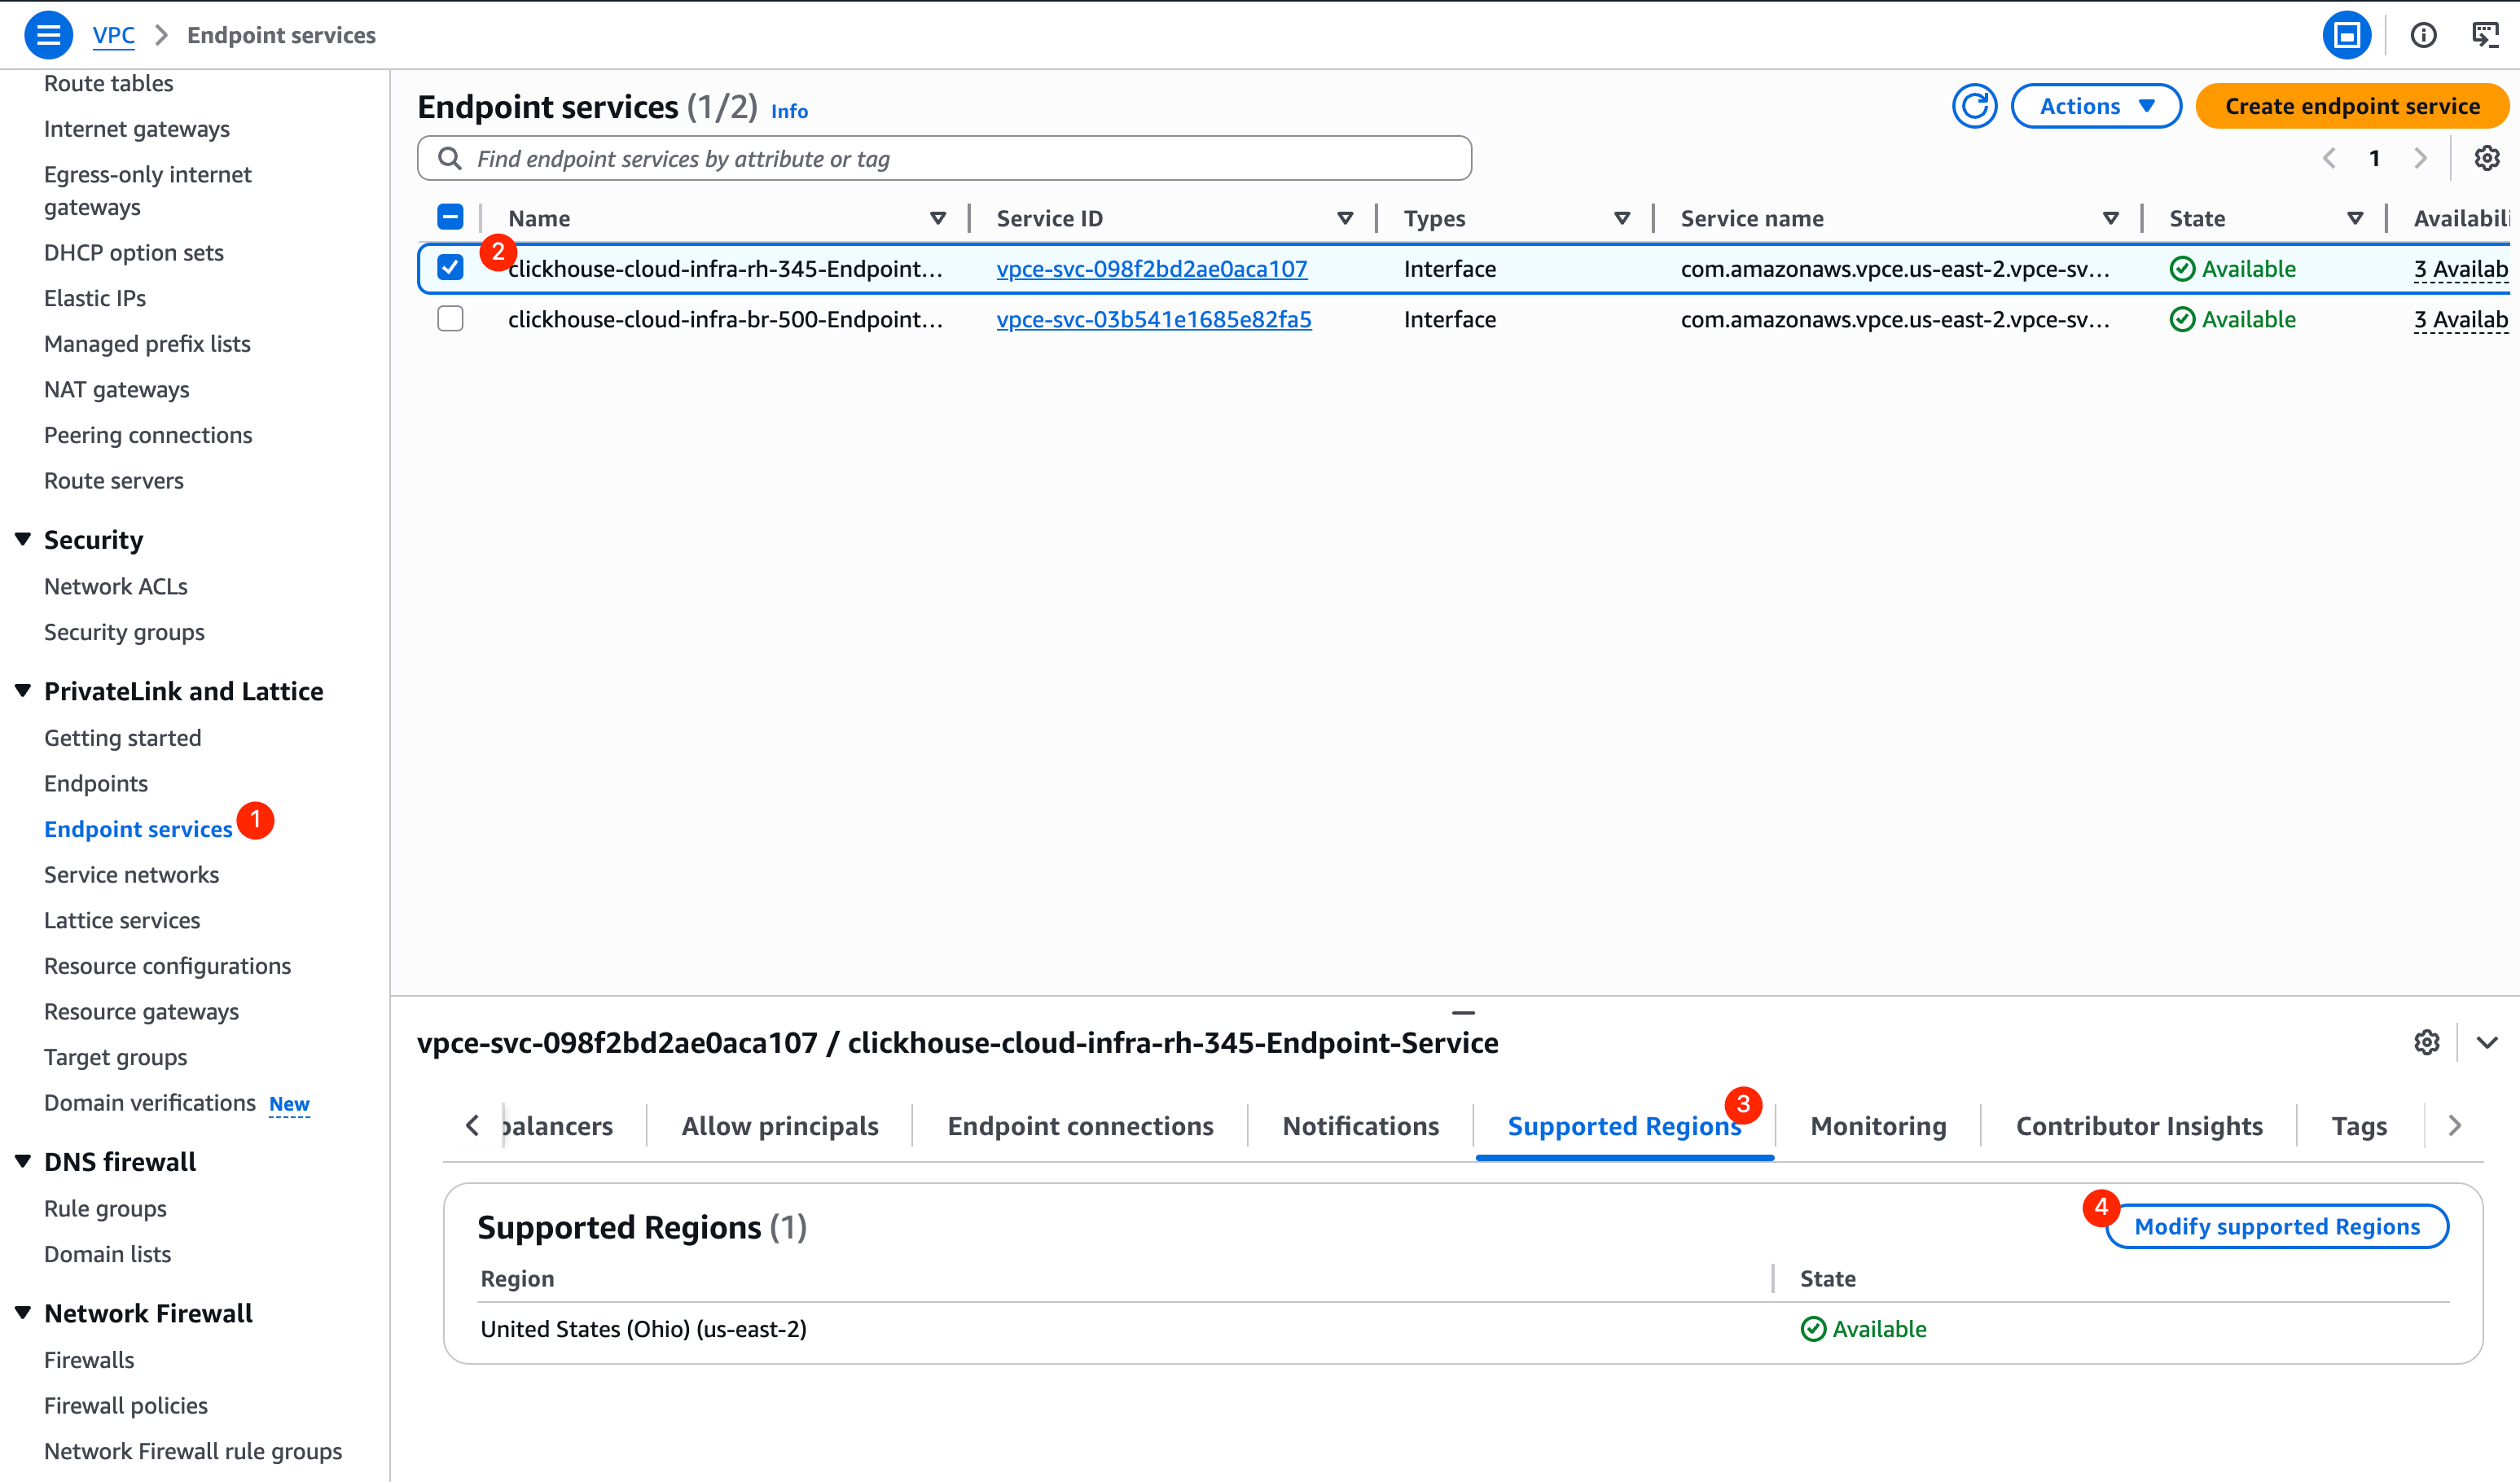Open the Monitoring tab
The image size is (2520, 1482).
tap(1878, 1126)
